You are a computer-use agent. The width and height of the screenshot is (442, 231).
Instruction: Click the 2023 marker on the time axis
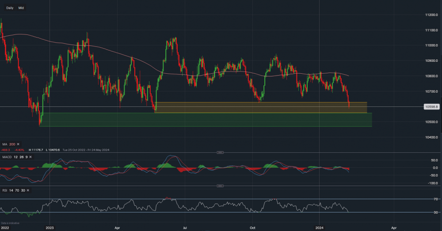[50, 228]
